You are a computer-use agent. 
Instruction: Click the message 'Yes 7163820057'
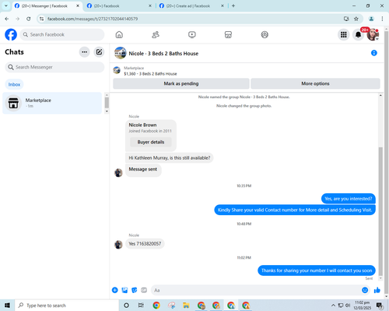click(x=145, y=244)
